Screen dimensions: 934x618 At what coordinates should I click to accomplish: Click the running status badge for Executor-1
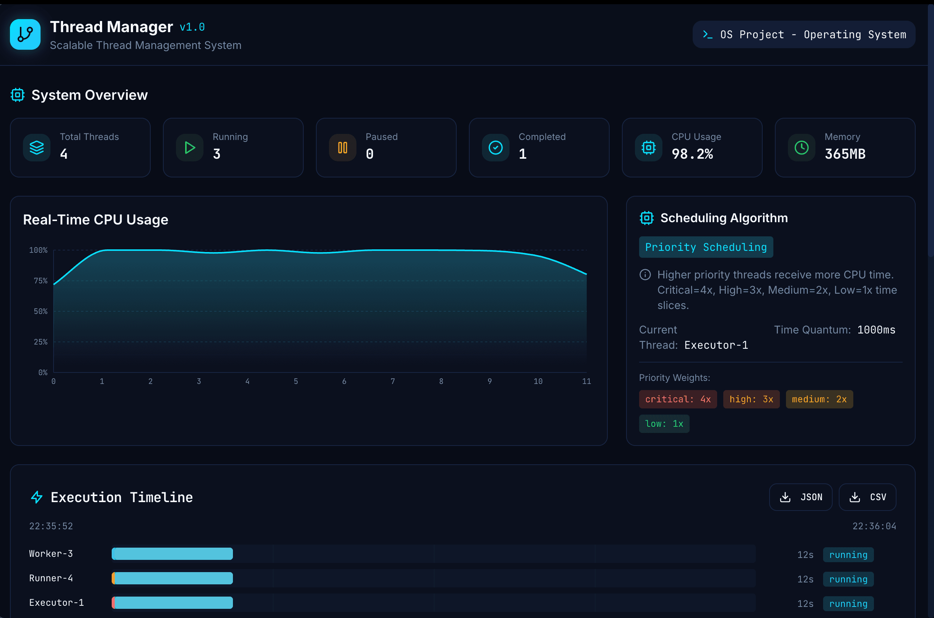pos(848,604)
